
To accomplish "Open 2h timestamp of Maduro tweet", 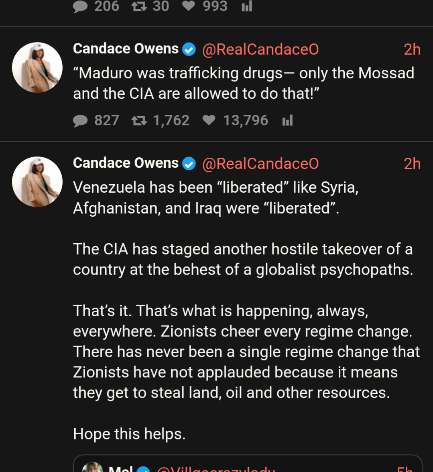I will (x=412, y=49).
